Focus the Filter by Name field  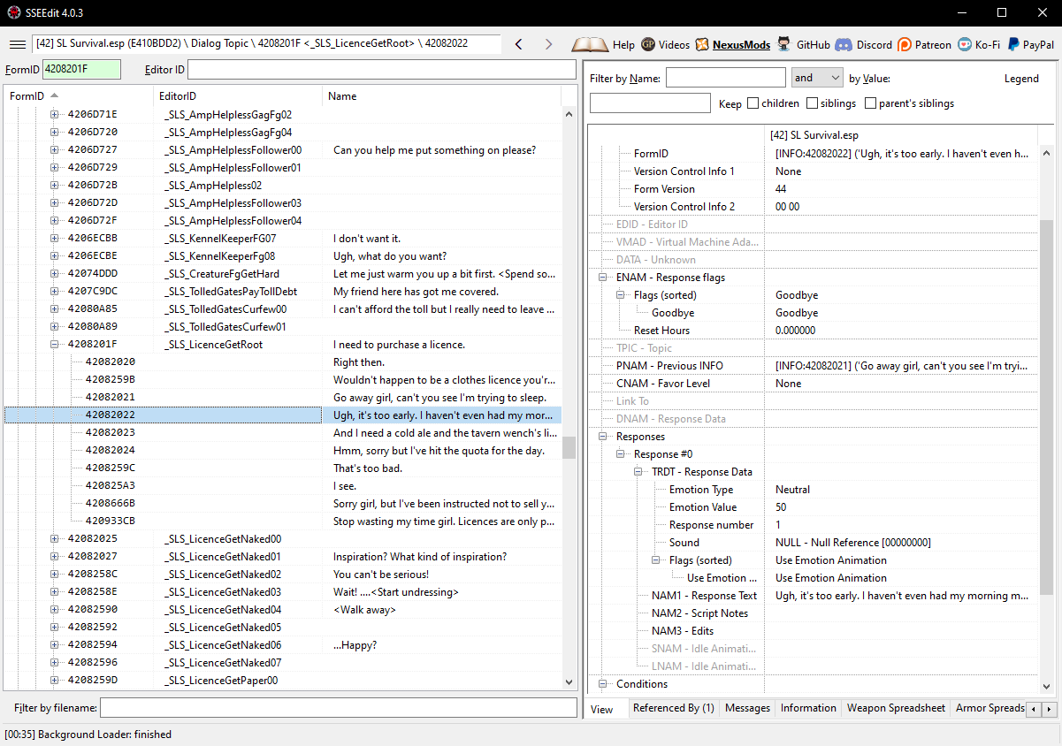726,78
